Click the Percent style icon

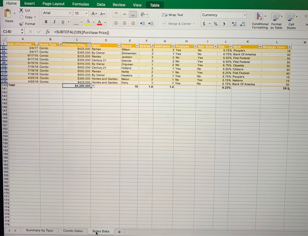click(x=216, y=24)
